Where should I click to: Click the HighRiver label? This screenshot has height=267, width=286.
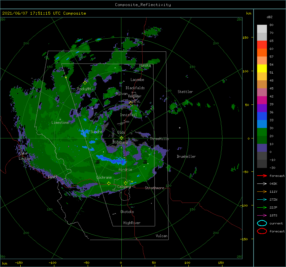132,223
